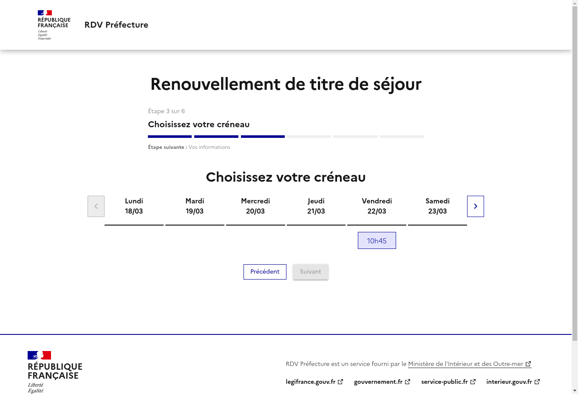
Task: Open gouvernement.fr link
Action: coord(382,382)
